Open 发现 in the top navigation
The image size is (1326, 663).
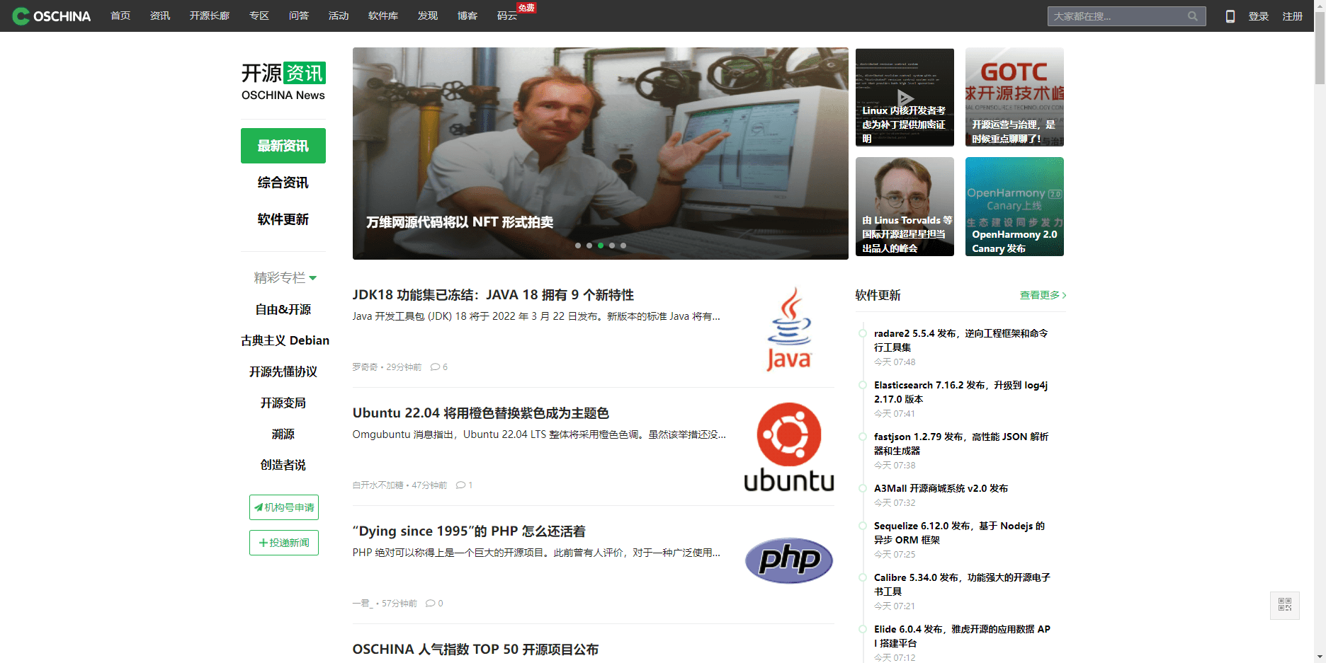pos(428,16)
